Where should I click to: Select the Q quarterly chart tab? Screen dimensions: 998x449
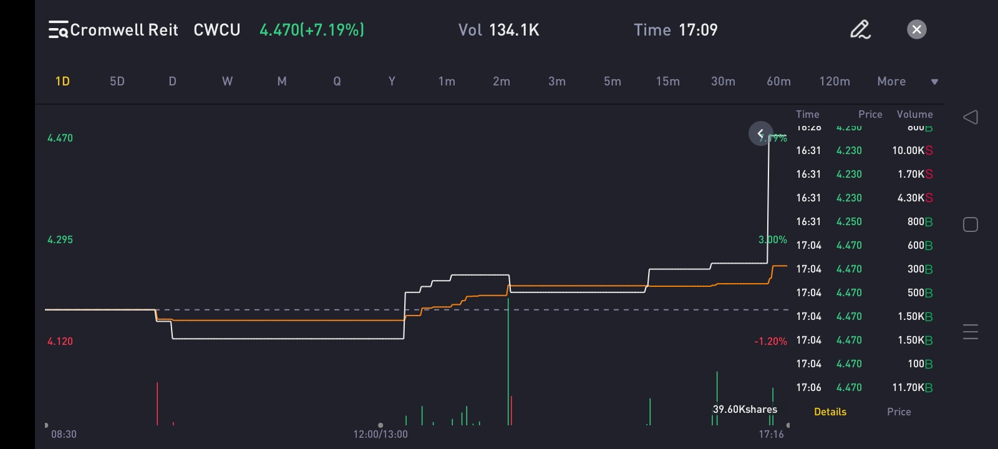(x=337, y=81)
